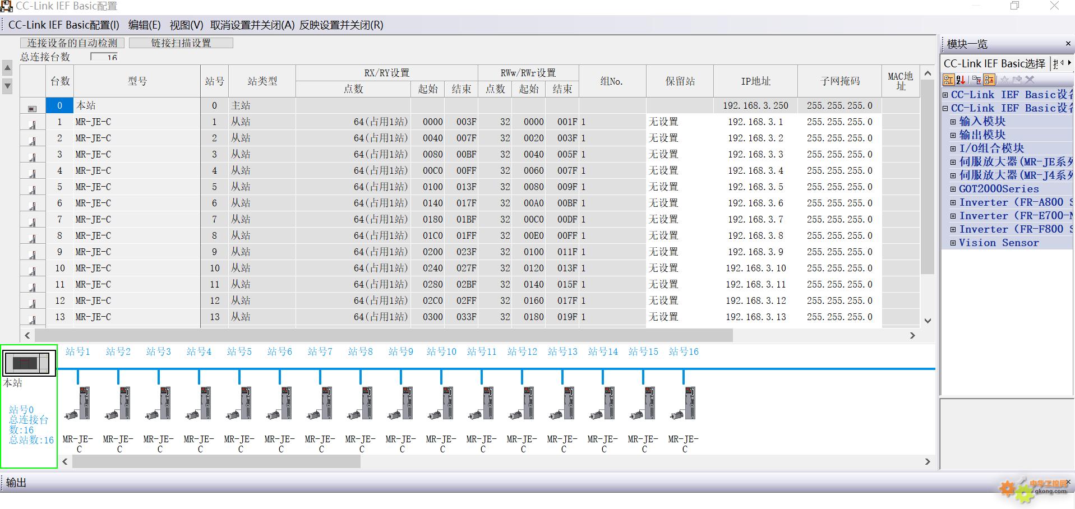The width and height of the screenshot is (1075, 509).
Task: Click the 链接扫描设置 button
Action: click(181, 43)
